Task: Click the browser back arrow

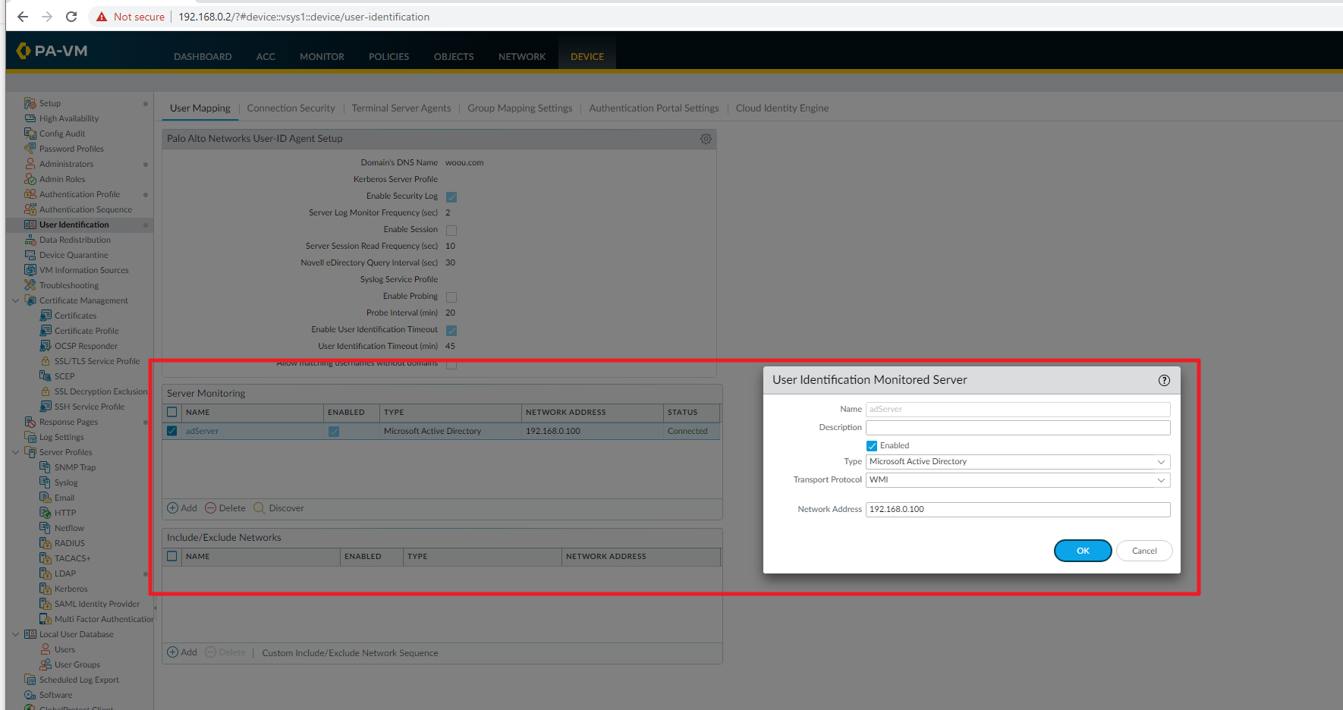Action: click(23, 17)
